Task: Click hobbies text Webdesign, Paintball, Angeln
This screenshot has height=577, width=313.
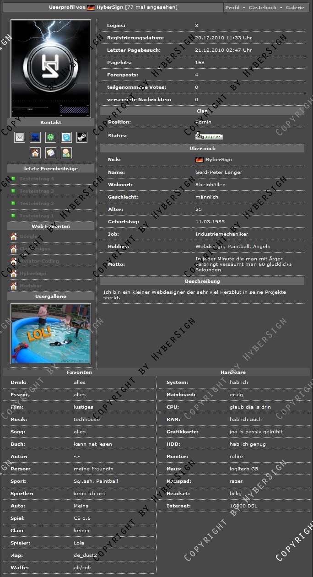Action: [232, 246]
